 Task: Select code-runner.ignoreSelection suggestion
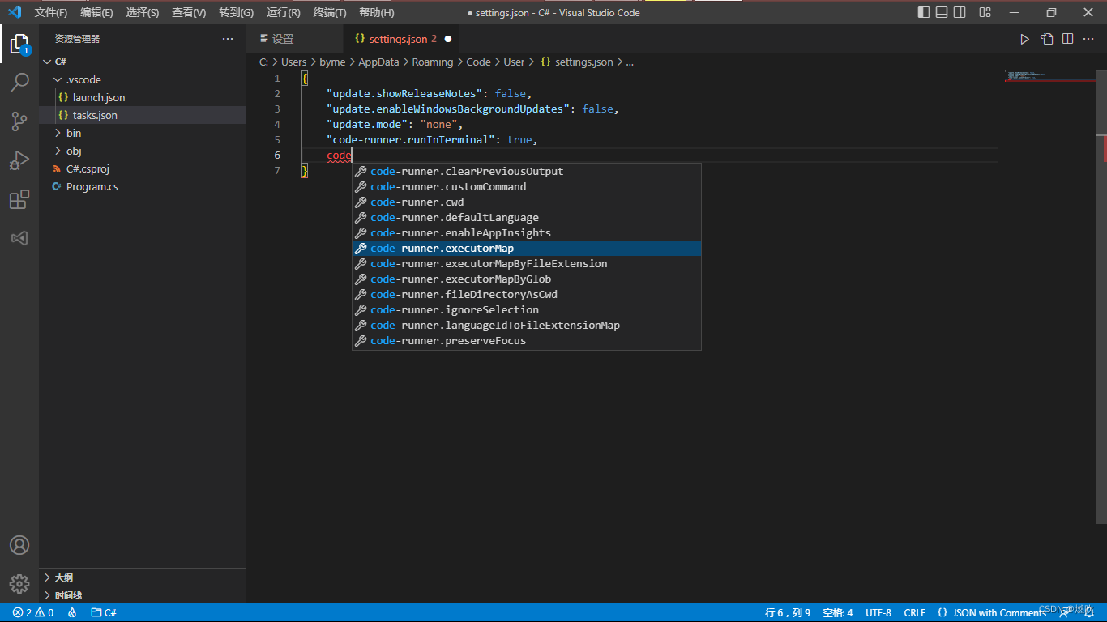[527, 310]
